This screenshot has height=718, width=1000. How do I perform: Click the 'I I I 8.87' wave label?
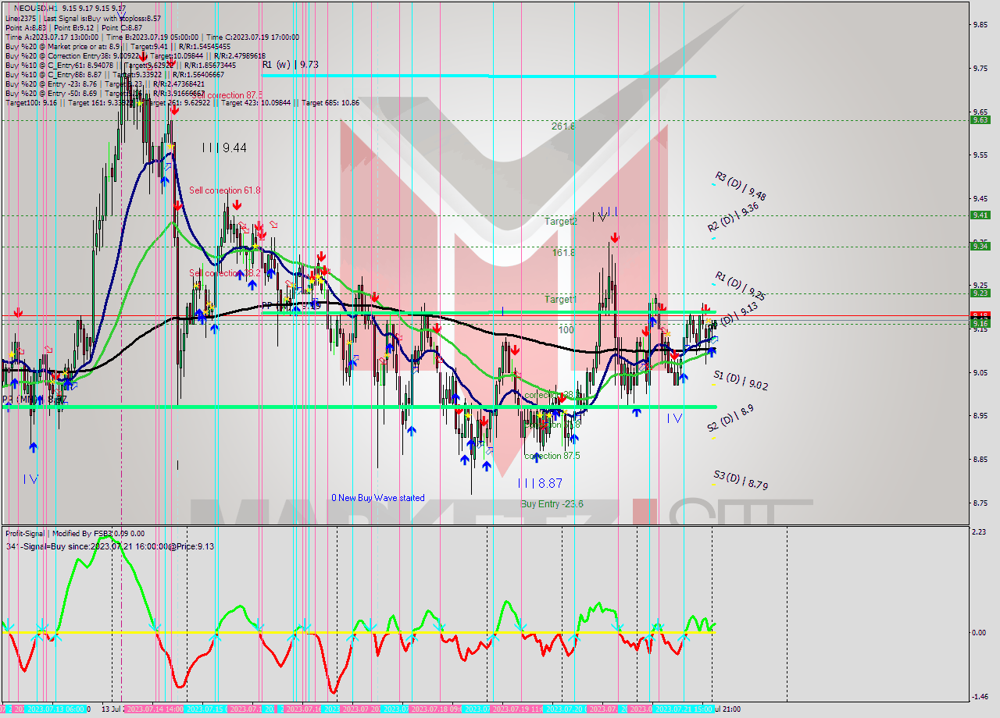pyautogui.click(x=540, y=484)
